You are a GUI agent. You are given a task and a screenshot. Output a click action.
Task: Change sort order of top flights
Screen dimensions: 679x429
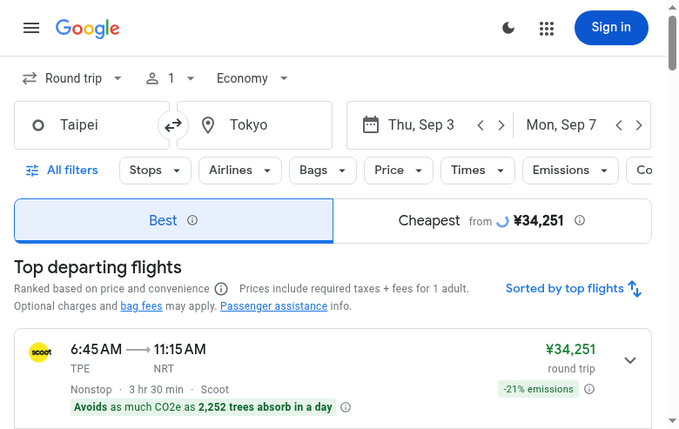574,289
